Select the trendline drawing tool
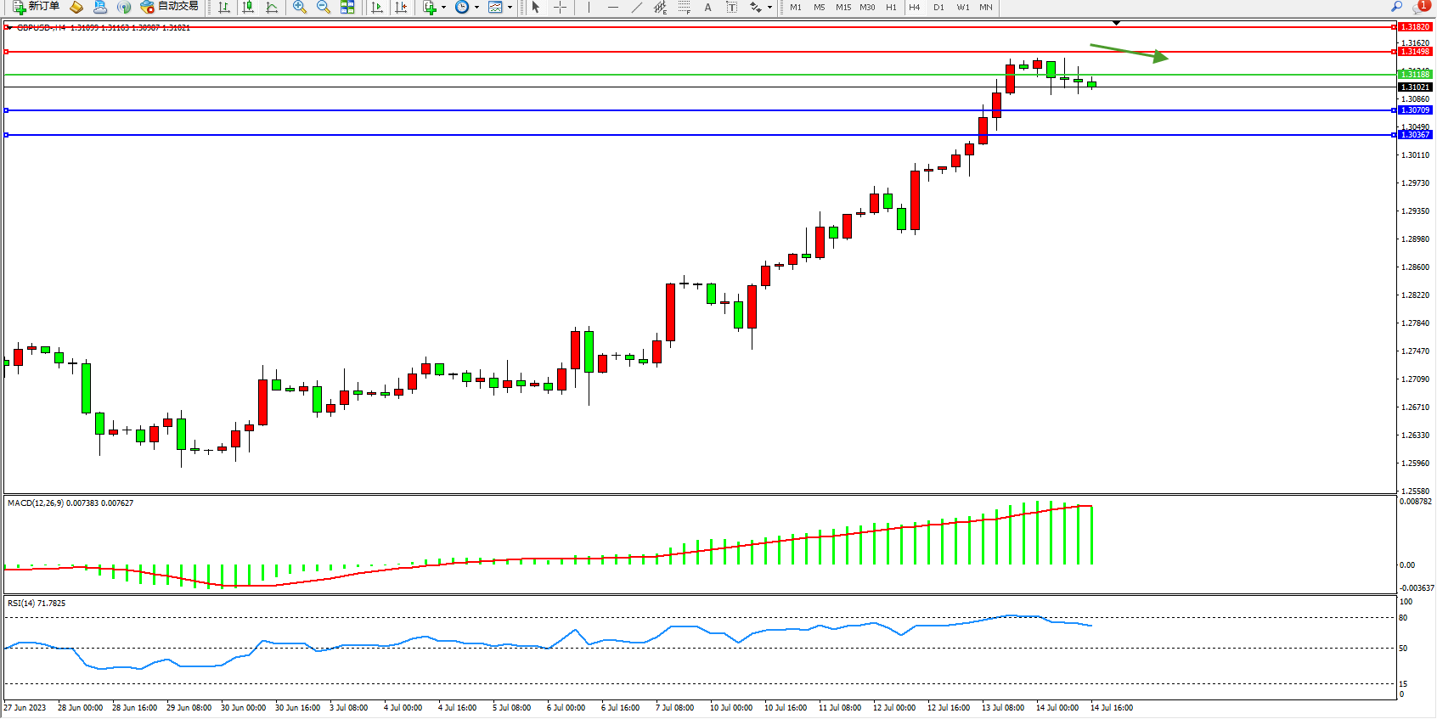 click(636, 7)
